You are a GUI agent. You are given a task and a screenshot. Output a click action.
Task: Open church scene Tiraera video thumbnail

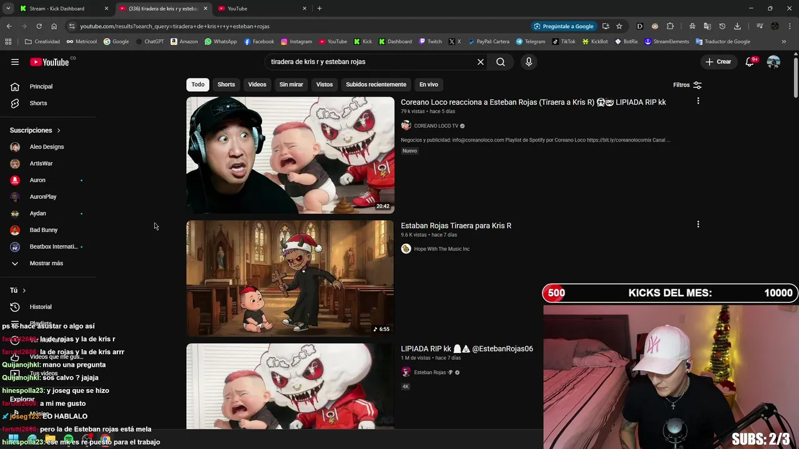click(x=290, y=279)
